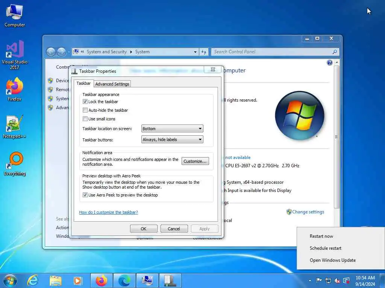
Task: Switch to Microsoft Edge in the taskbar
Action: (124, 280)
